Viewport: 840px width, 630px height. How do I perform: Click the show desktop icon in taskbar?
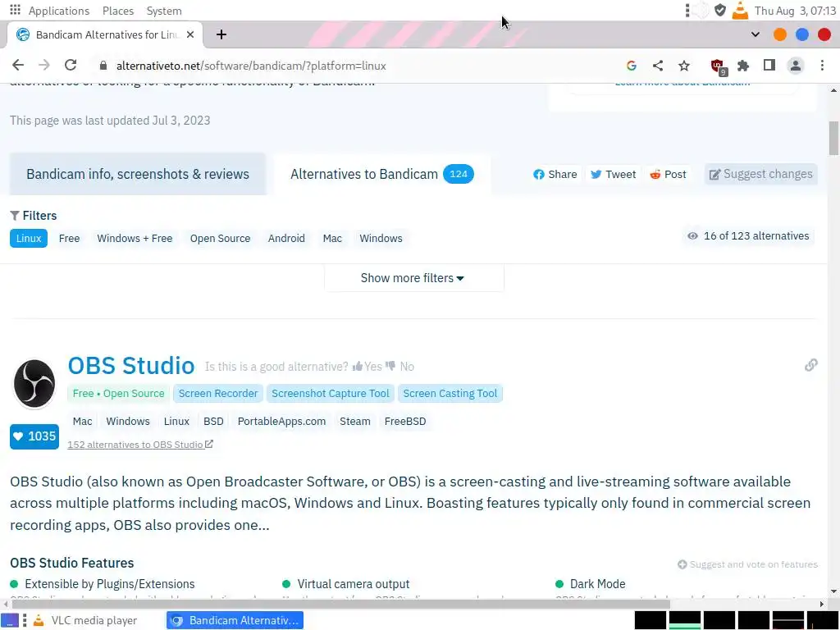click(10, 620)
